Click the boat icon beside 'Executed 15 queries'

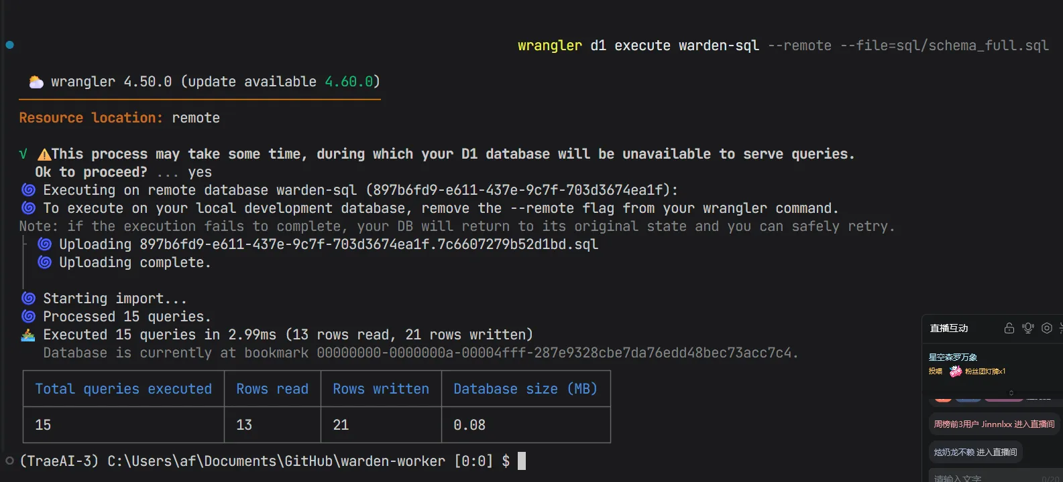[x=28, y=335]
